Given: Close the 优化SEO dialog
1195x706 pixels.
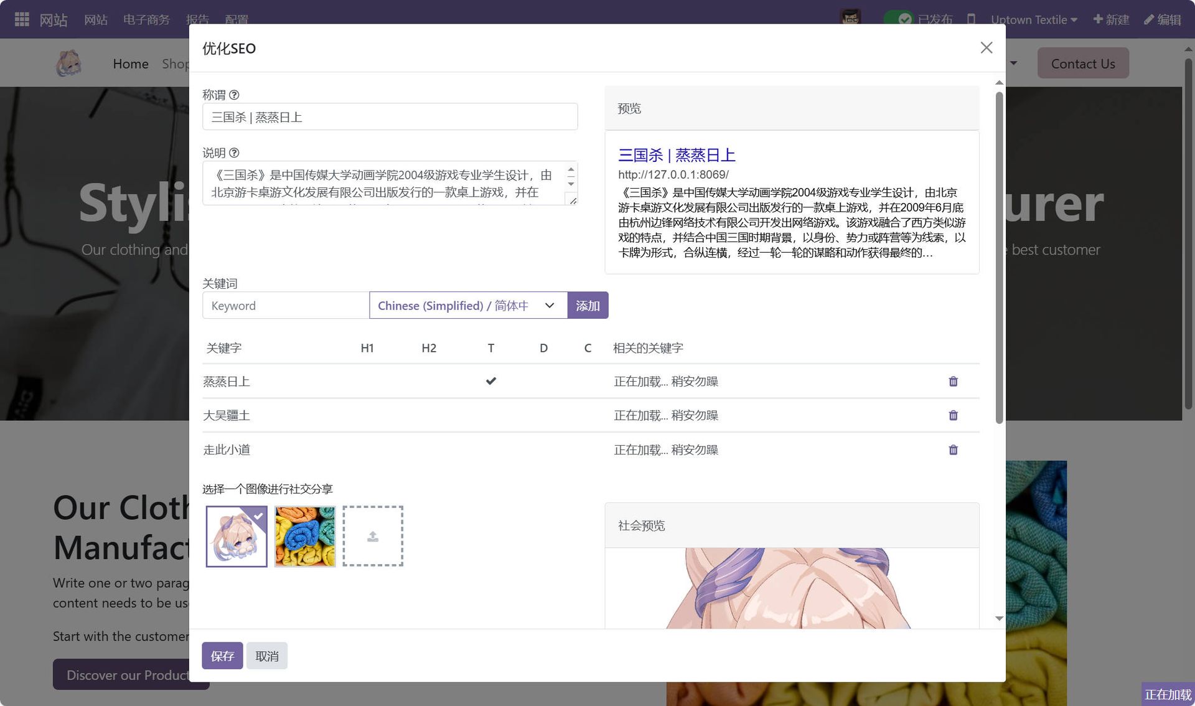Looking at the screenshot, I should click(x=986, y=48).
